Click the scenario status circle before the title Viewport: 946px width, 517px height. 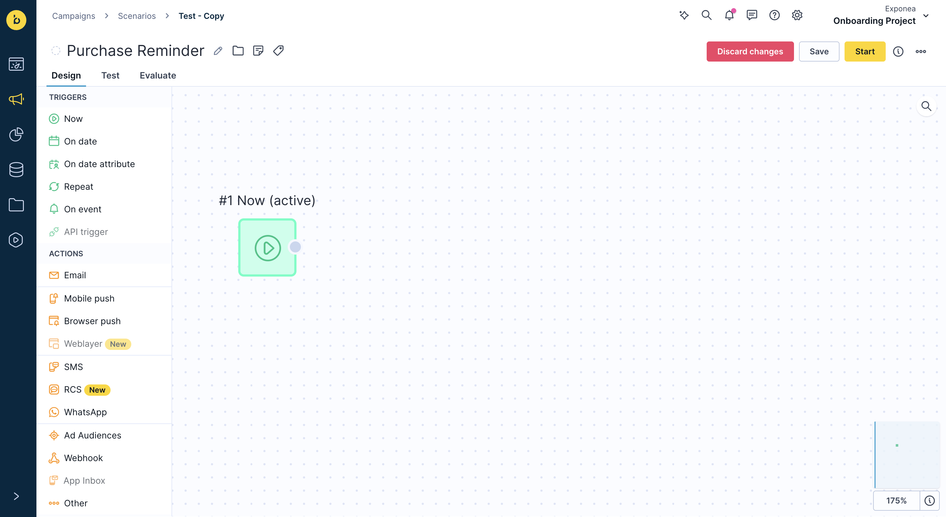(56, 51)
